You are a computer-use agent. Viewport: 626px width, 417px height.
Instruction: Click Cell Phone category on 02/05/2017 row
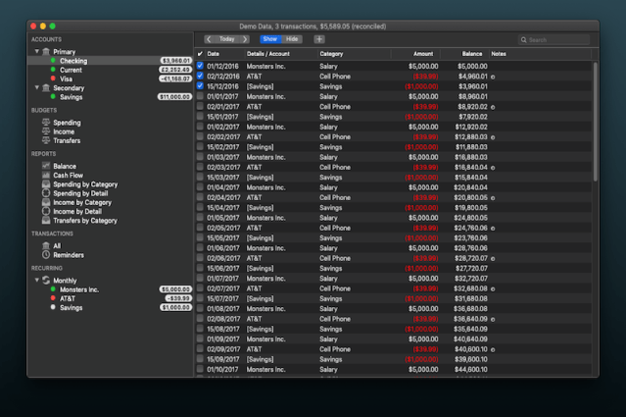(335, 228)
